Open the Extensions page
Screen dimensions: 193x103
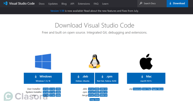pyautogui.click(x=84, y=4)
